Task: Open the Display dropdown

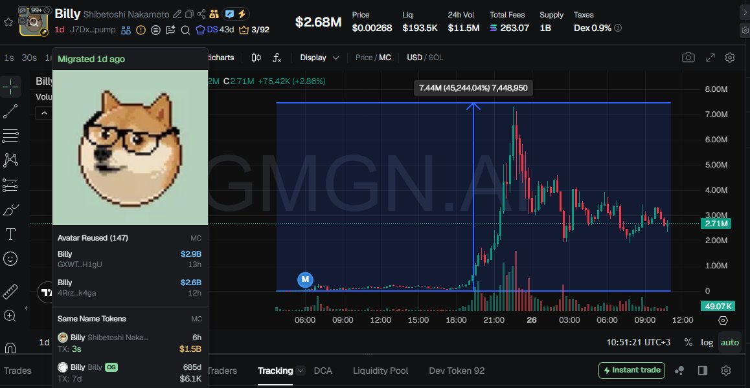Action: [319, 58]
